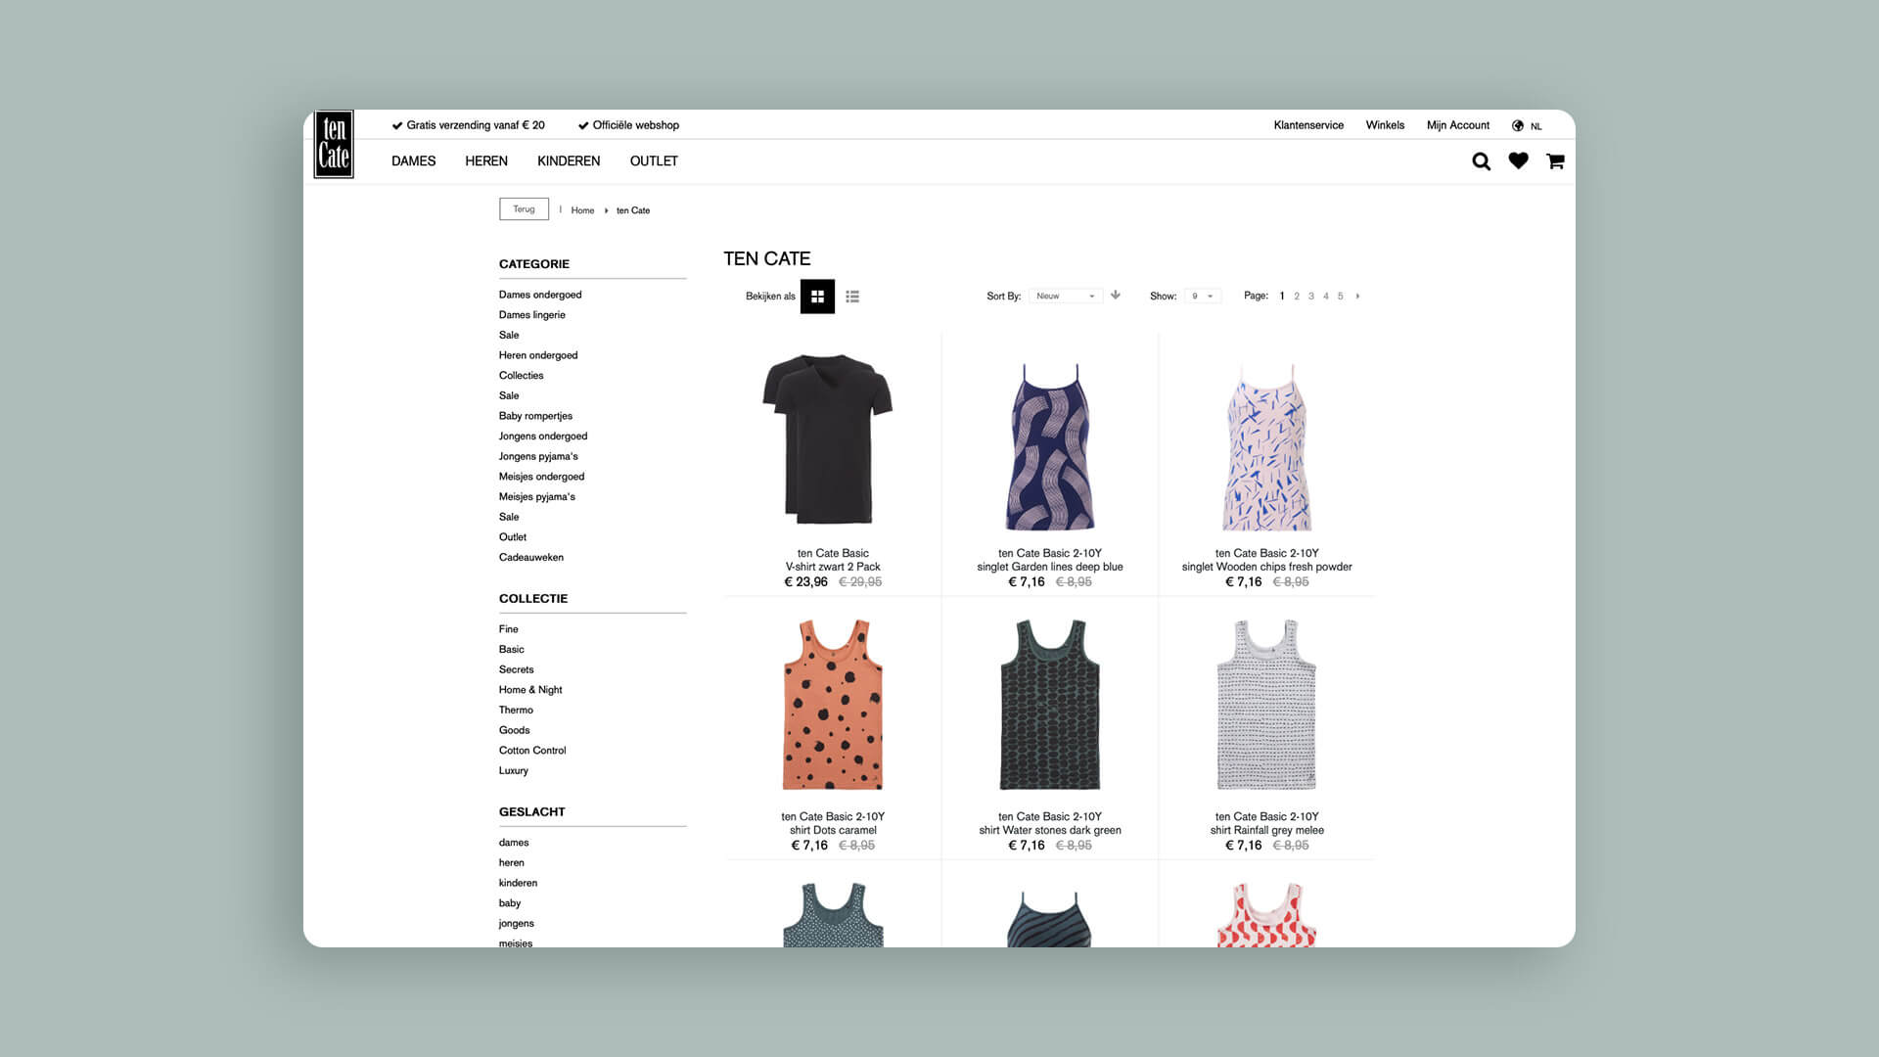
Task: Filter by Thermo collection
Action: click(x=516, y=711)
